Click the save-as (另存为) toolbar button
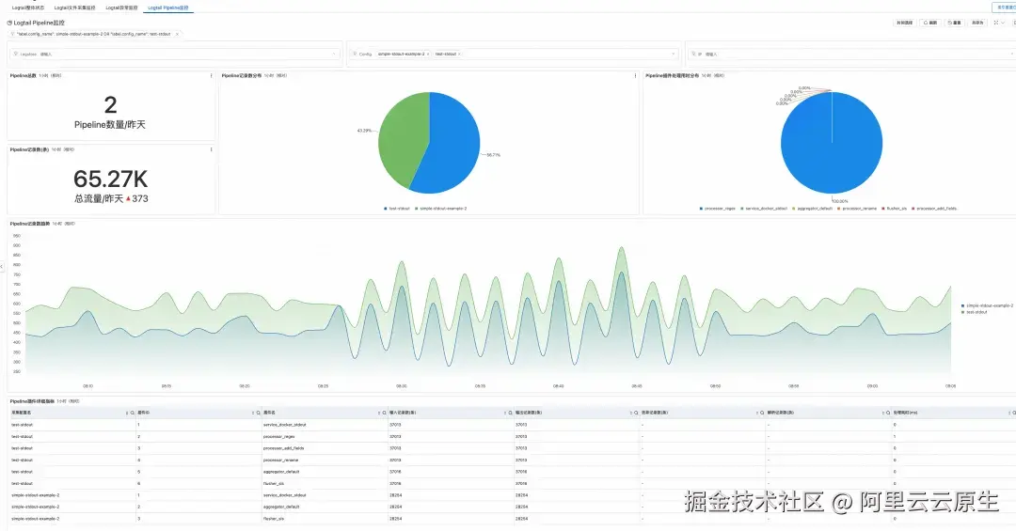The image size is (1016, 531). (x=977, y=23)
